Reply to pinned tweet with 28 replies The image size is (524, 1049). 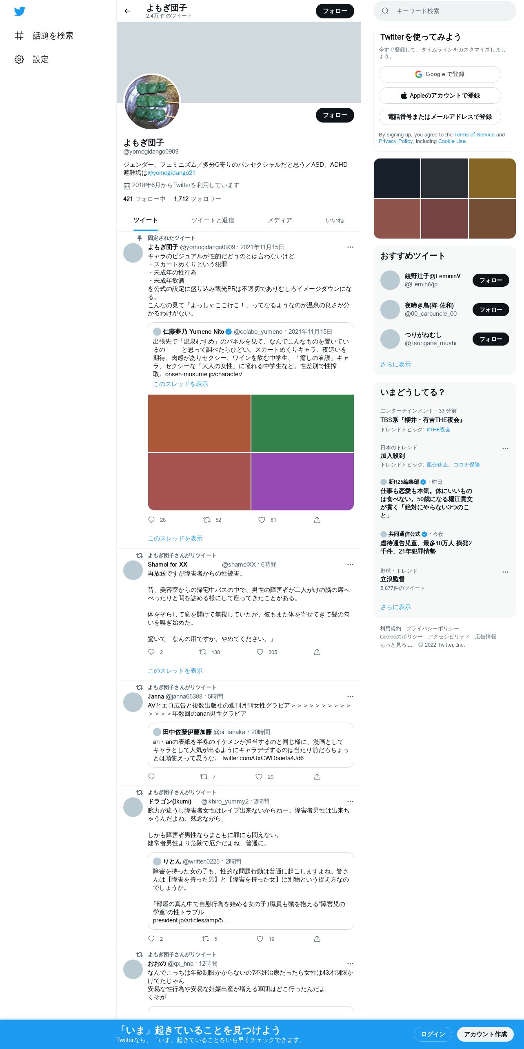[151, 520]
